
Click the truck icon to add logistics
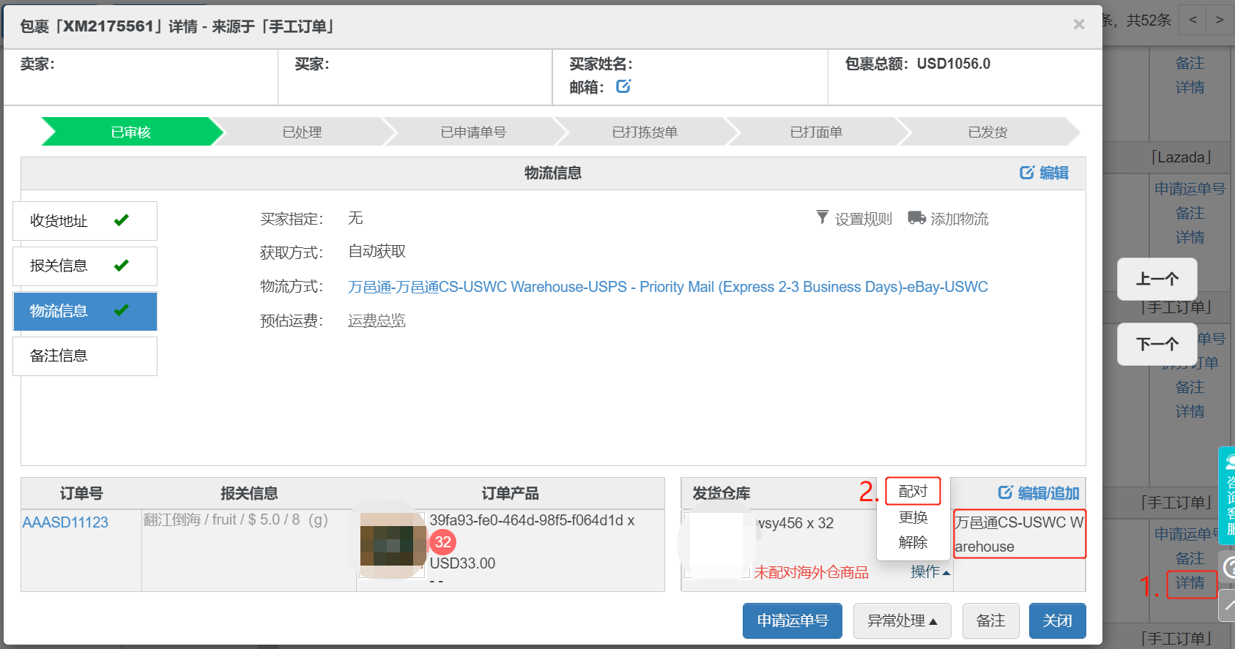tap(916, 218)
